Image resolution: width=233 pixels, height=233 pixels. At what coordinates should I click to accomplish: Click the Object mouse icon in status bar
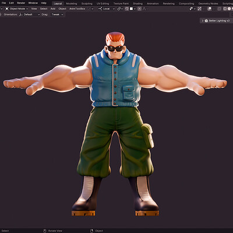92,231
